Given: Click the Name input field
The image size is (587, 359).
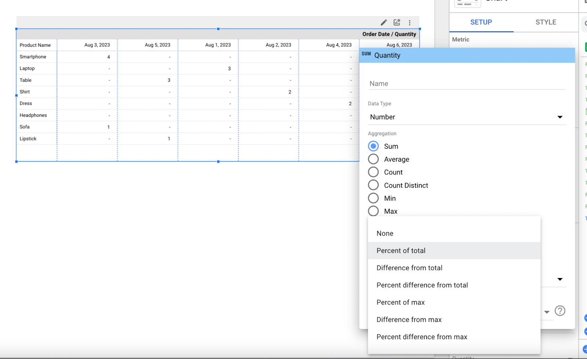Looking at the screenshot, I should click(466, 84).
